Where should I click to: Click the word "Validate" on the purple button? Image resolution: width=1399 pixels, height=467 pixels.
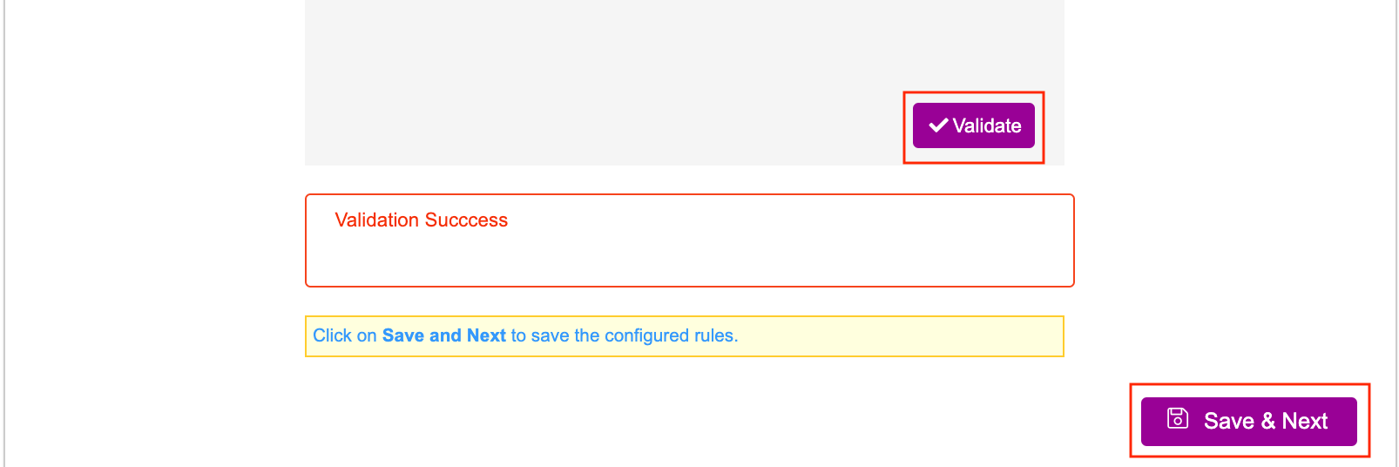pos(987,126)
